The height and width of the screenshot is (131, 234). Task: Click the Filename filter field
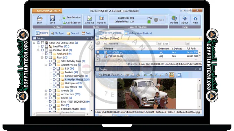pos(130,43)
